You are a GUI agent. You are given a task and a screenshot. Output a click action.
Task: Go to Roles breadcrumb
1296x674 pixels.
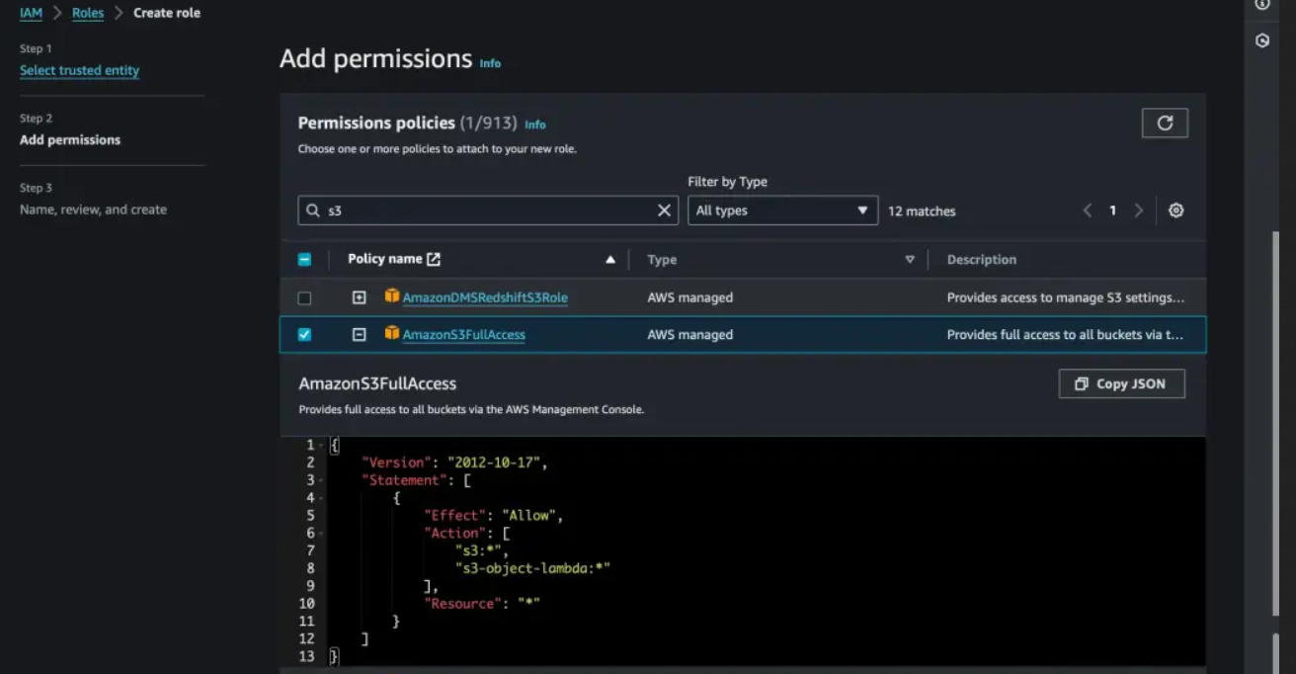(88, 13)
